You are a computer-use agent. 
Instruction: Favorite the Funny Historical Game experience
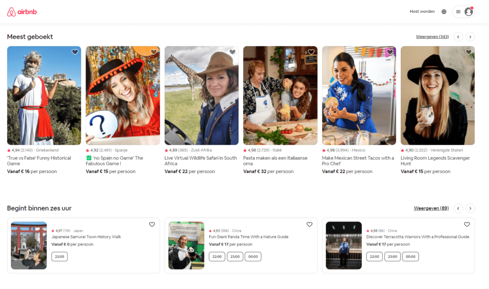click(x=75, y=52)
